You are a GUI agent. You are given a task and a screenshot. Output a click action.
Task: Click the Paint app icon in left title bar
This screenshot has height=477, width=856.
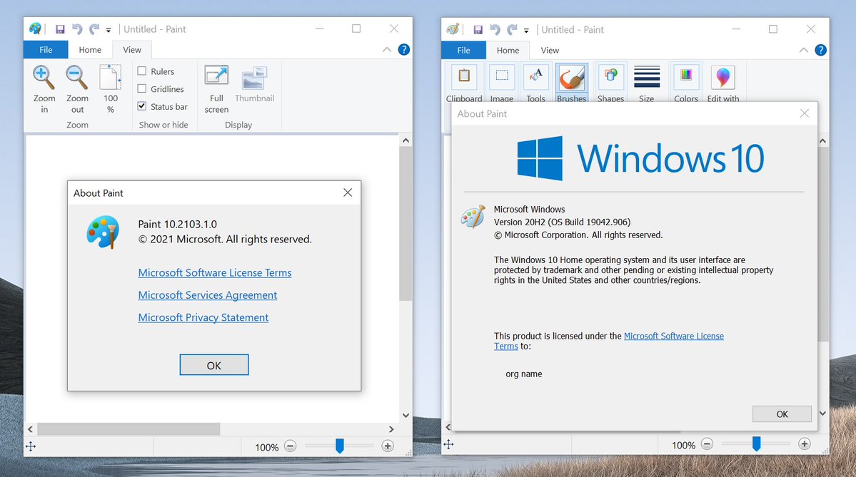click(x=35, y=29)
